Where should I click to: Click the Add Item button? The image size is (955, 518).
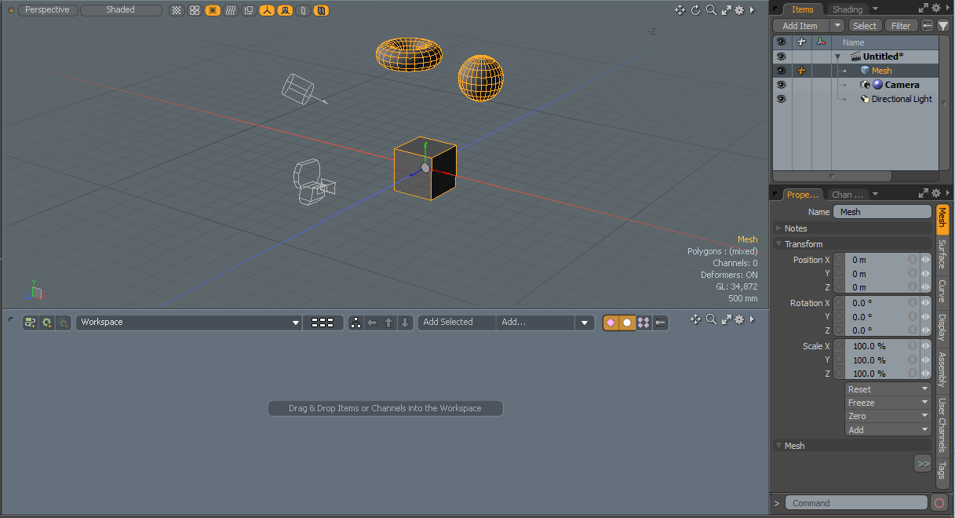coord(800,26)
